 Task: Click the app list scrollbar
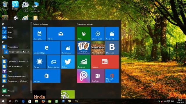[31, 86]
